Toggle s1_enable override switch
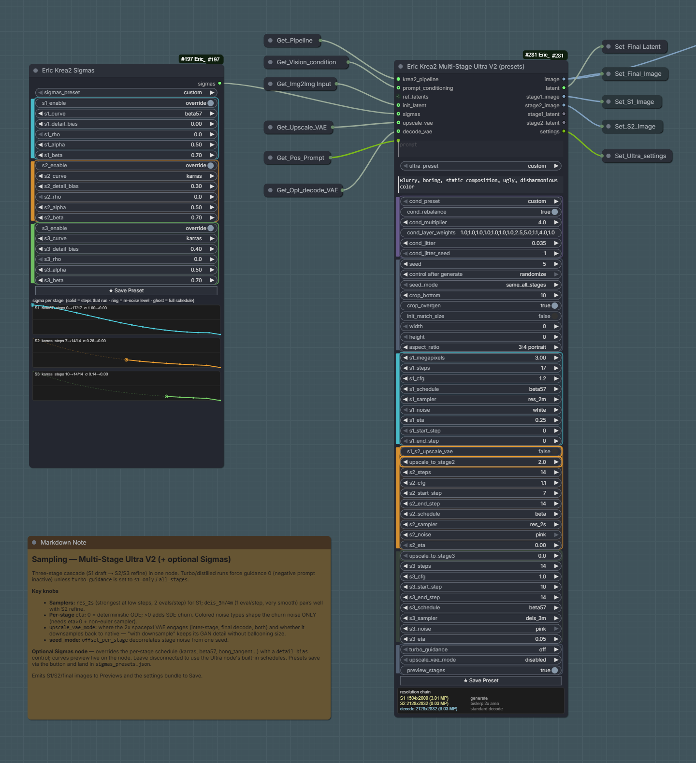Image resolution: width=696 pixels, height=763 pixels. 211,103
